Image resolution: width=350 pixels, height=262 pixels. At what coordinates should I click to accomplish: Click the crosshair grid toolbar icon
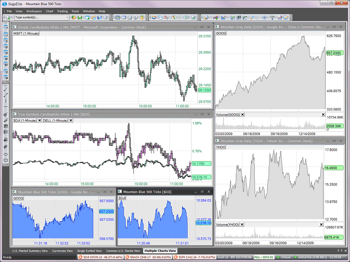(x=265, y=17)
